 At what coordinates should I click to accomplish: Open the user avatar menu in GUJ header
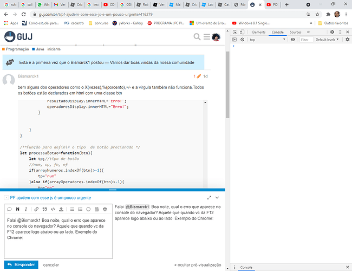point(216,37)
